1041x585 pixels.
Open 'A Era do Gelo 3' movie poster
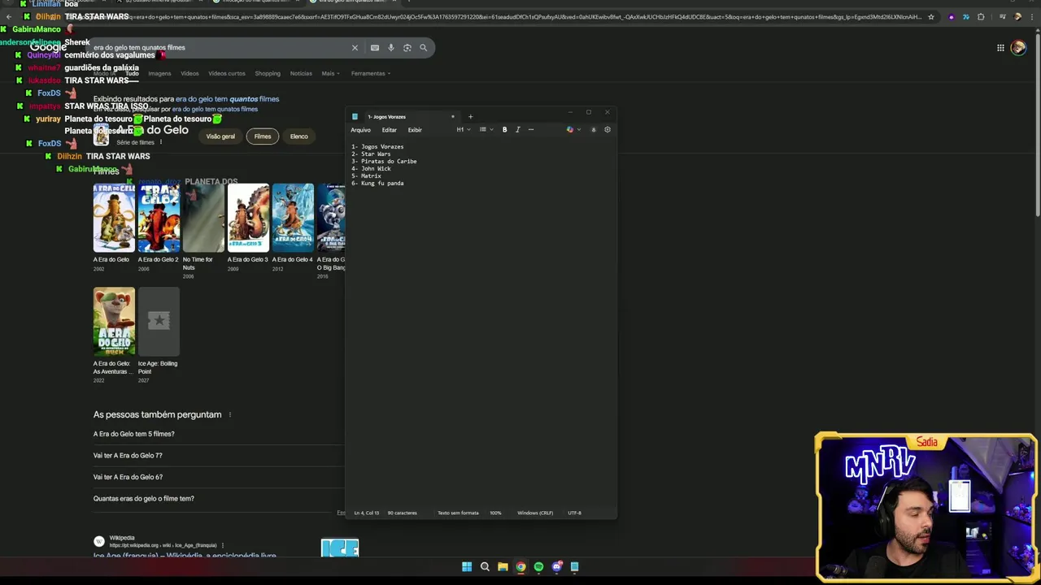[248, 218]
